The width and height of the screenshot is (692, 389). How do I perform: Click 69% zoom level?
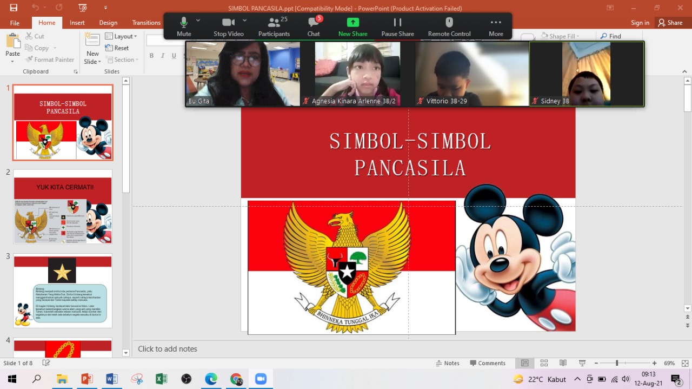pyautogui.click(x=669, y=363)
